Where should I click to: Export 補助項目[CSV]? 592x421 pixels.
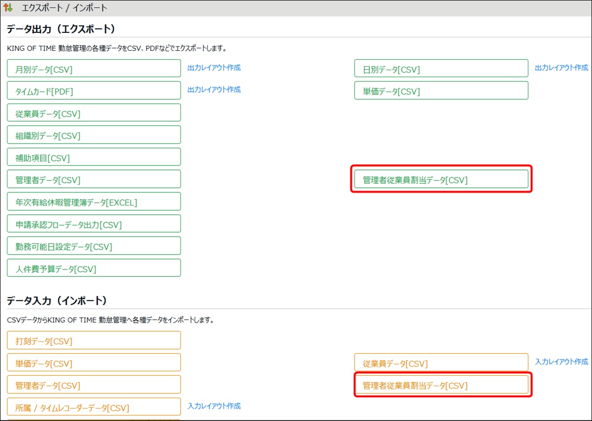pyautogui.click(x=93, y=157)
